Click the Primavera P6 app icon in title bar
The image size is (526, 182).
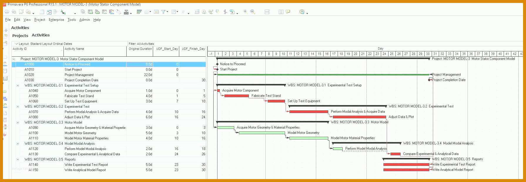4,4
